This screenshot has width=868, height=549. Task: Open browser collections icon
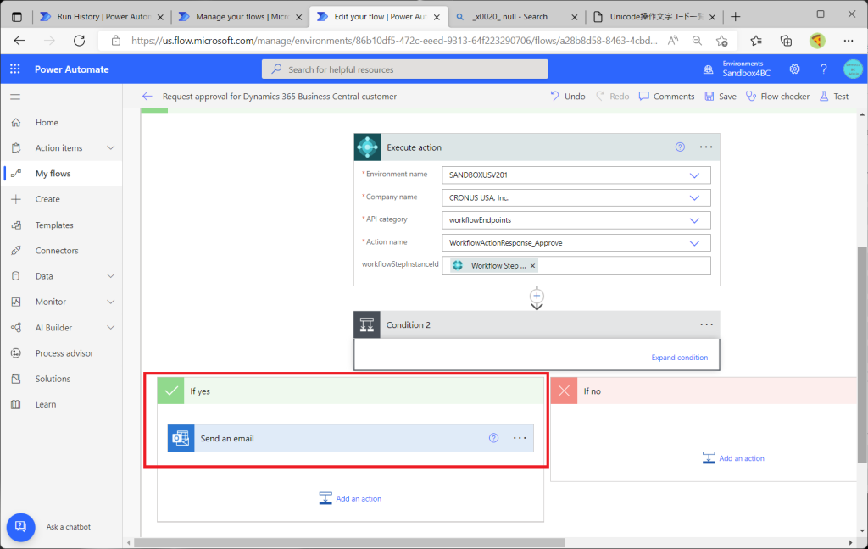tap(786, 41)
